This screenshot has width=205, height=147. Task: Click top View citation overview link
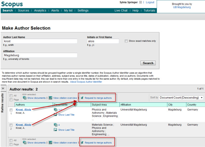coord(65,98)
